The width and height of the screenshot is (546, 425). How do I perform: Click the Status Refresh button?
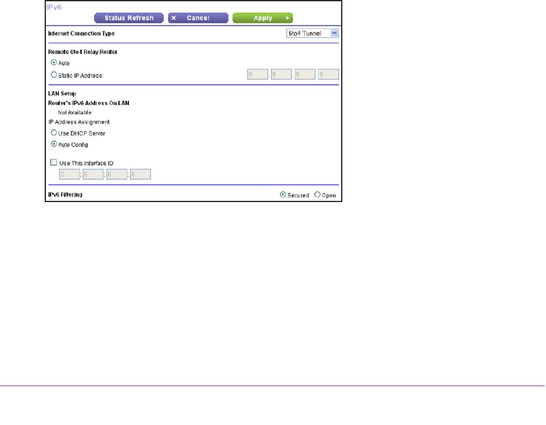tap(129, 18)
